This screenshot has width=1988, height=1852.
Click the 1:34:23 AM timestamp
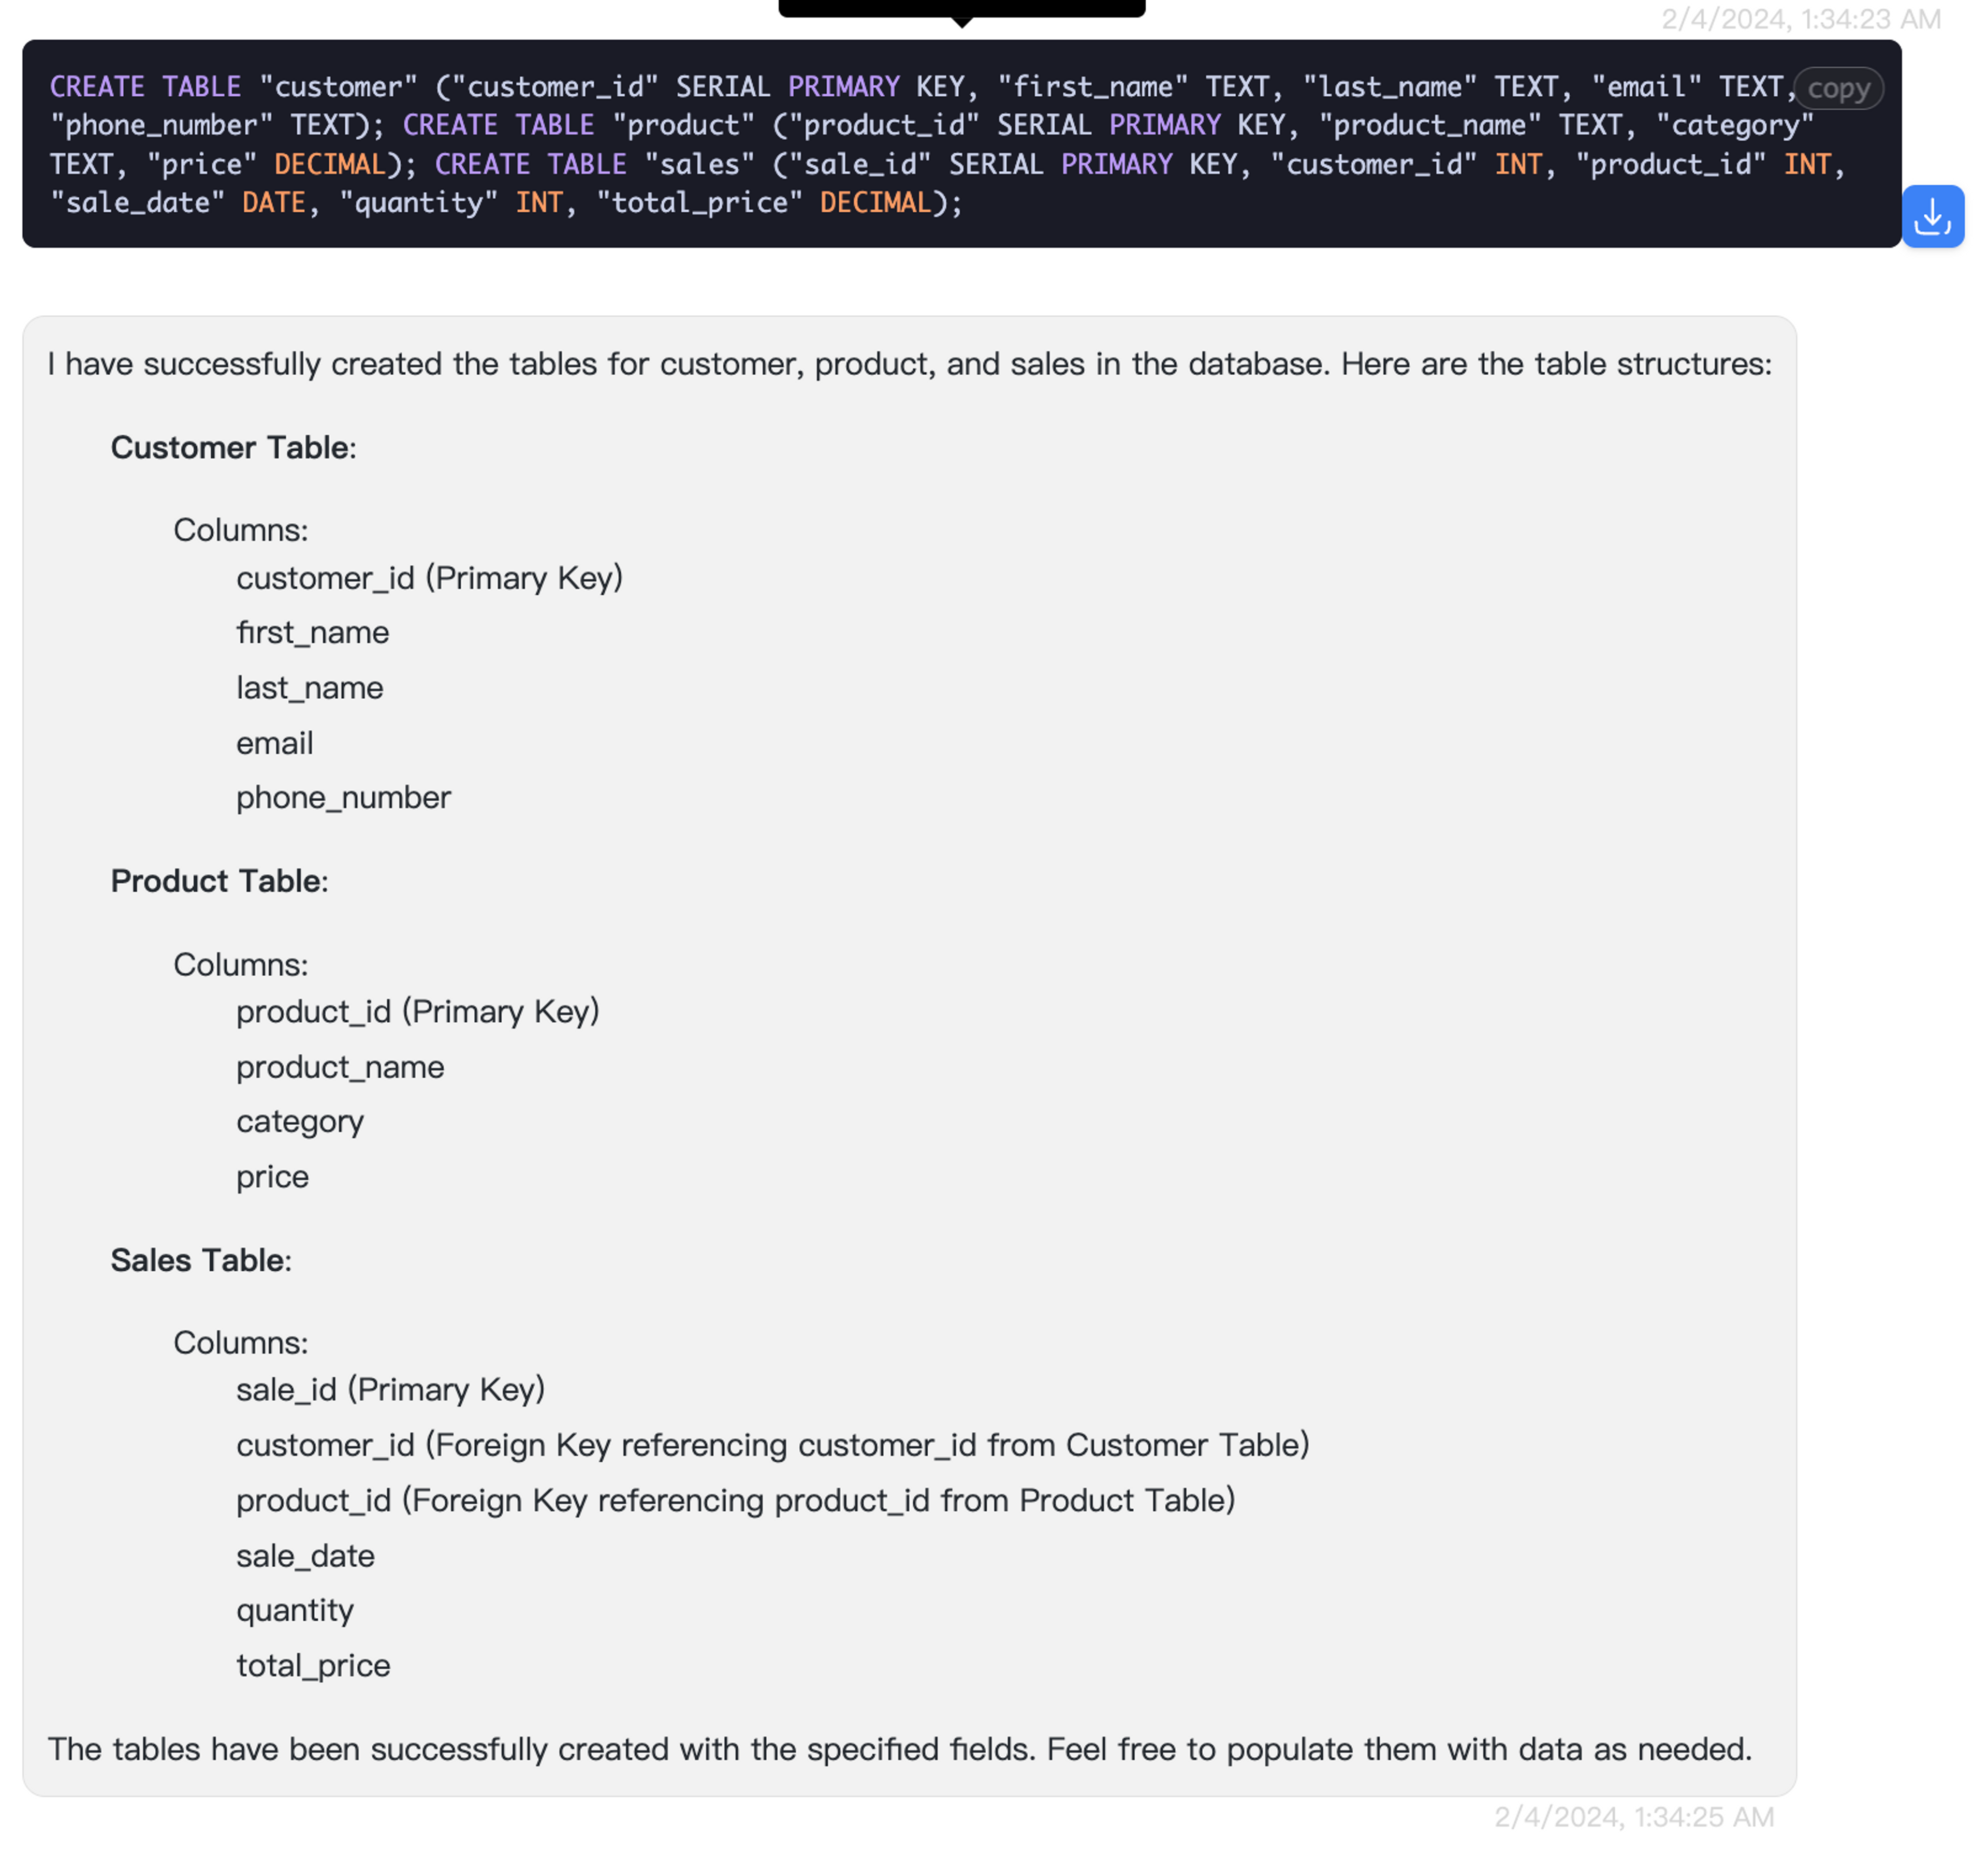pos(1800,19)
